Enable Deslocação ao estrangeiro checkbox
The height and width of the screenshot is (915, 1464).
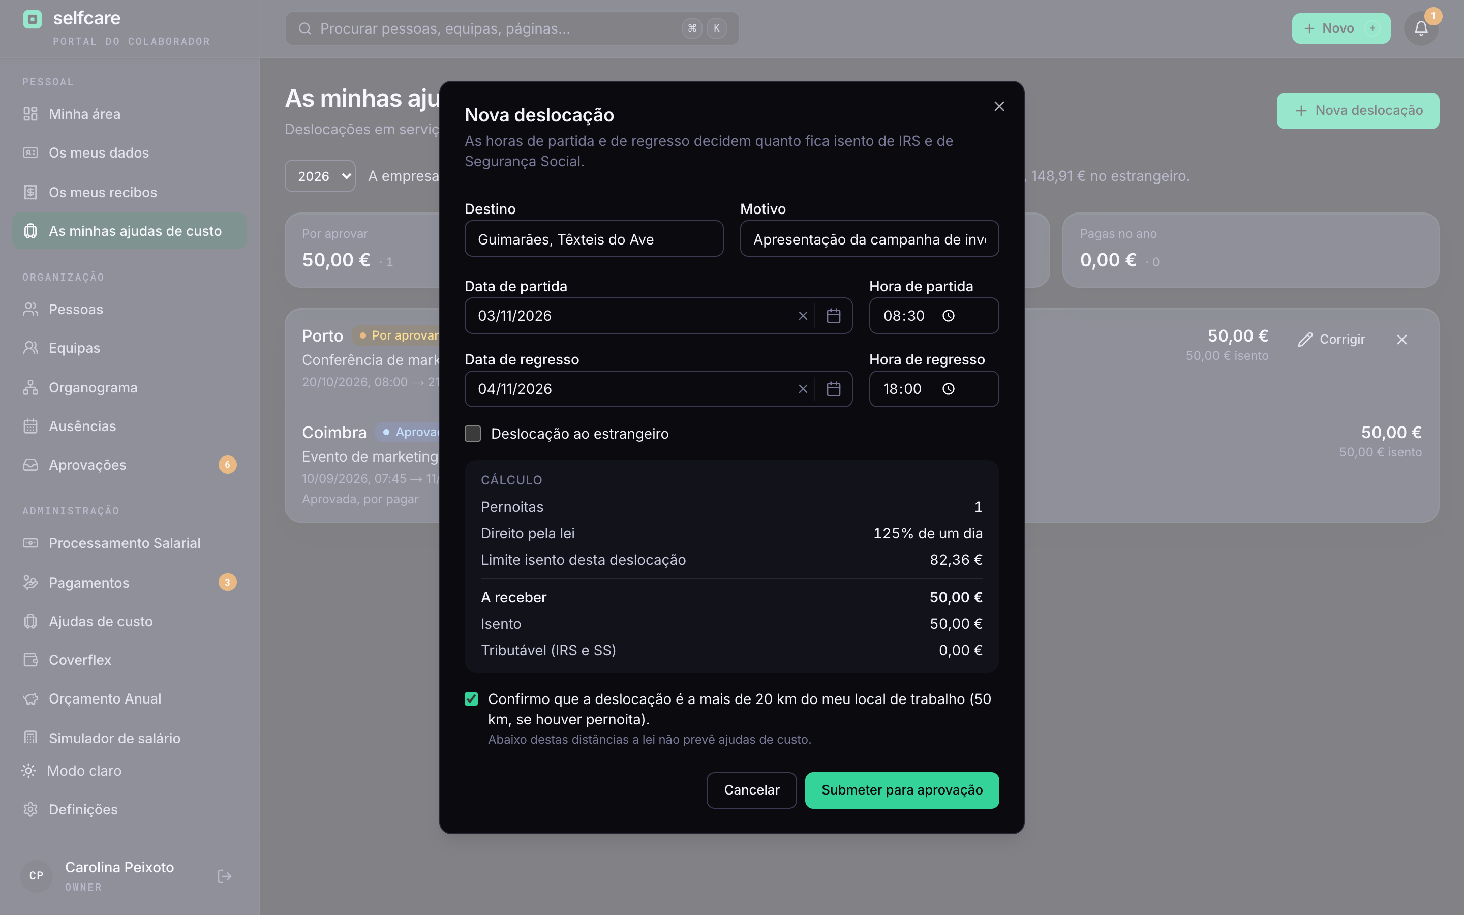472,434
